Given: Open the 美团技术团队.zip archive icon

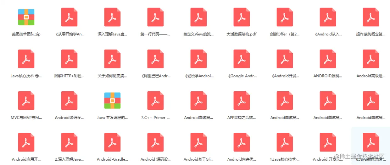Looking at the screenshot, I should (x=26, y=17).
